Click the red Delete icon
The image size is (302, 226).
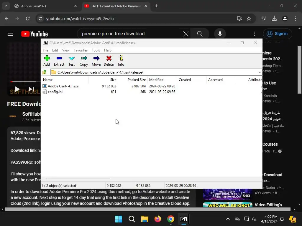point(109,61)
